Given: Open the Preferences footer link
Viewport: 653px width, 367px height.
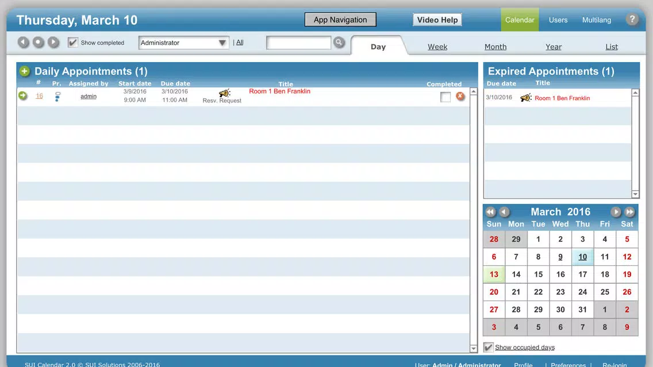Looking at the screenshot, I should coord(568,365).
